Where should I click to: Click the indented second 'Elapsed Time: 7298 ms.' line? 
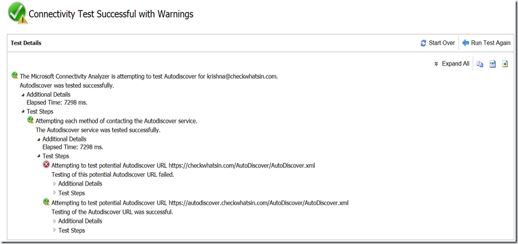point(73,147)
